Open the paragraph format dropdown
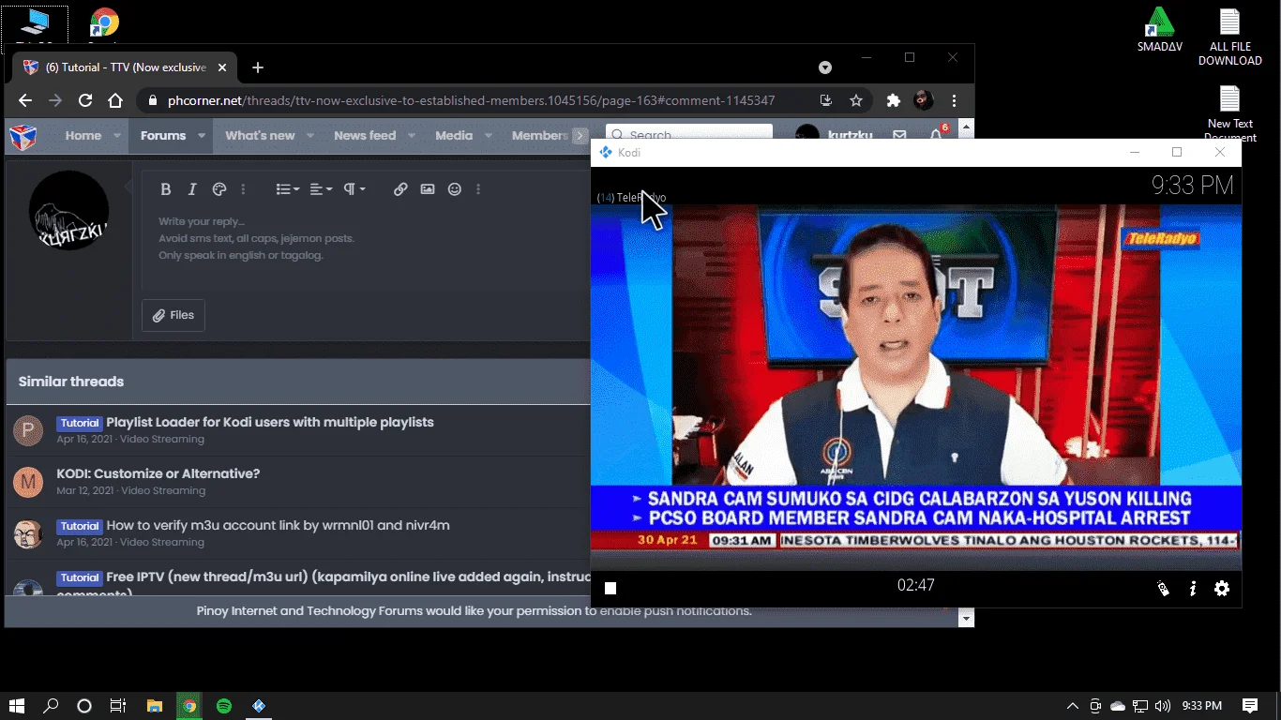The width and height of the screenshot is (1281, 720). click(x=354, y=189)
